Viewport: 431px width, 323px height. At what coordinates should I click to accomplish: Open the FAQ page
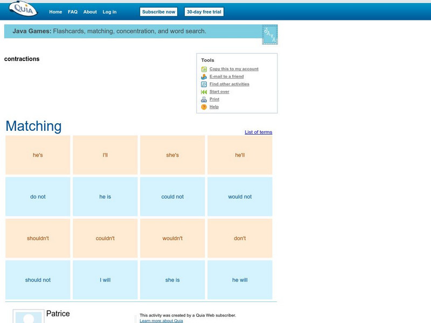[72, 11]
